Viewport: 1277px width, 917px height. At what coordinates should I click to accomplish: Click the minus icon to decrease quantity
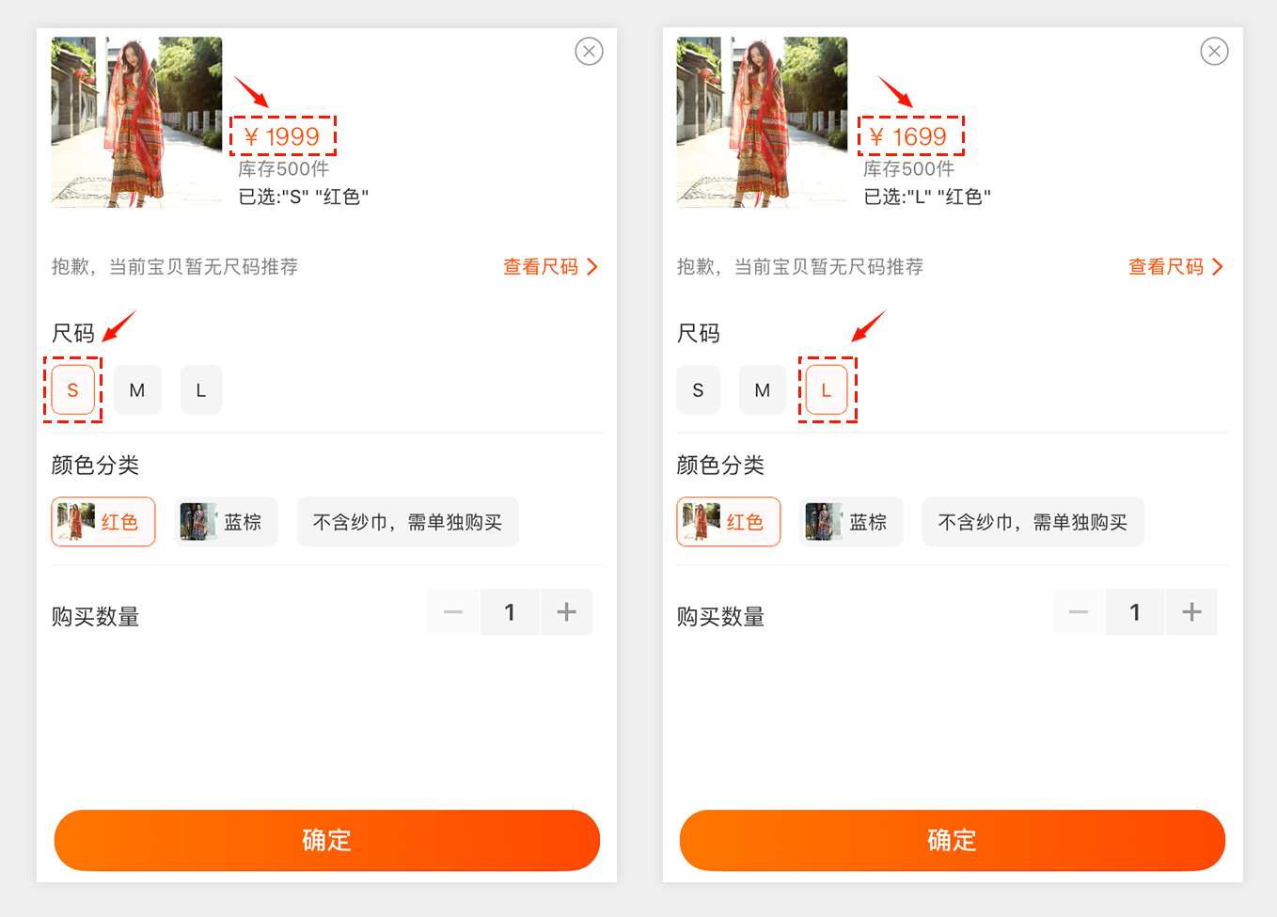(x=452, y=611)
